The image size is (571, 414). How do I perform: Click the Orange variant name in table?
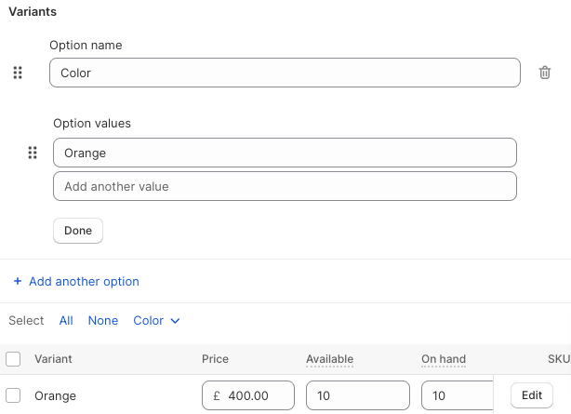[55, 395]
